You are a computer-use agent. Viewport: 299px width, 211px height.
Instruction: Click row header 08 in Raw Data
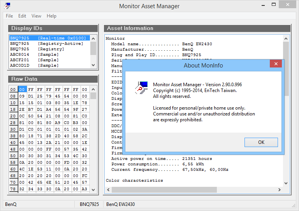click(13, 96)
